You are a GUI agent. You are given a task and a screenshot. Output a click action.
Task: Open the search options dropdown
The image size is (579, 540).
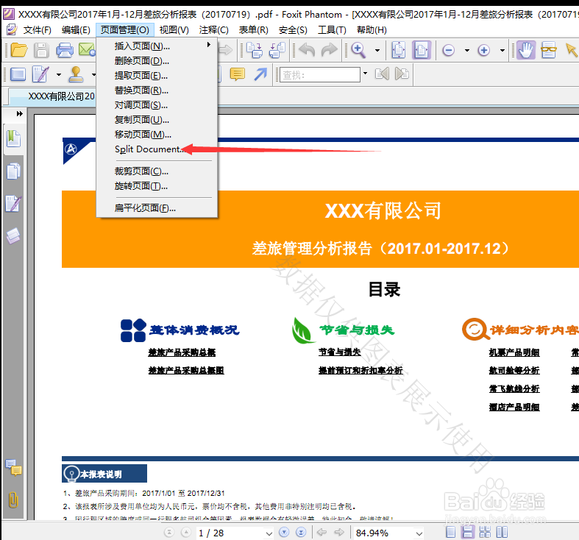[365, 73]
